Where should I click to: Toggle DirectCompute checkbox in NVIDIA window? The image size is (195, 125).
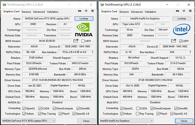pos(54,108)
